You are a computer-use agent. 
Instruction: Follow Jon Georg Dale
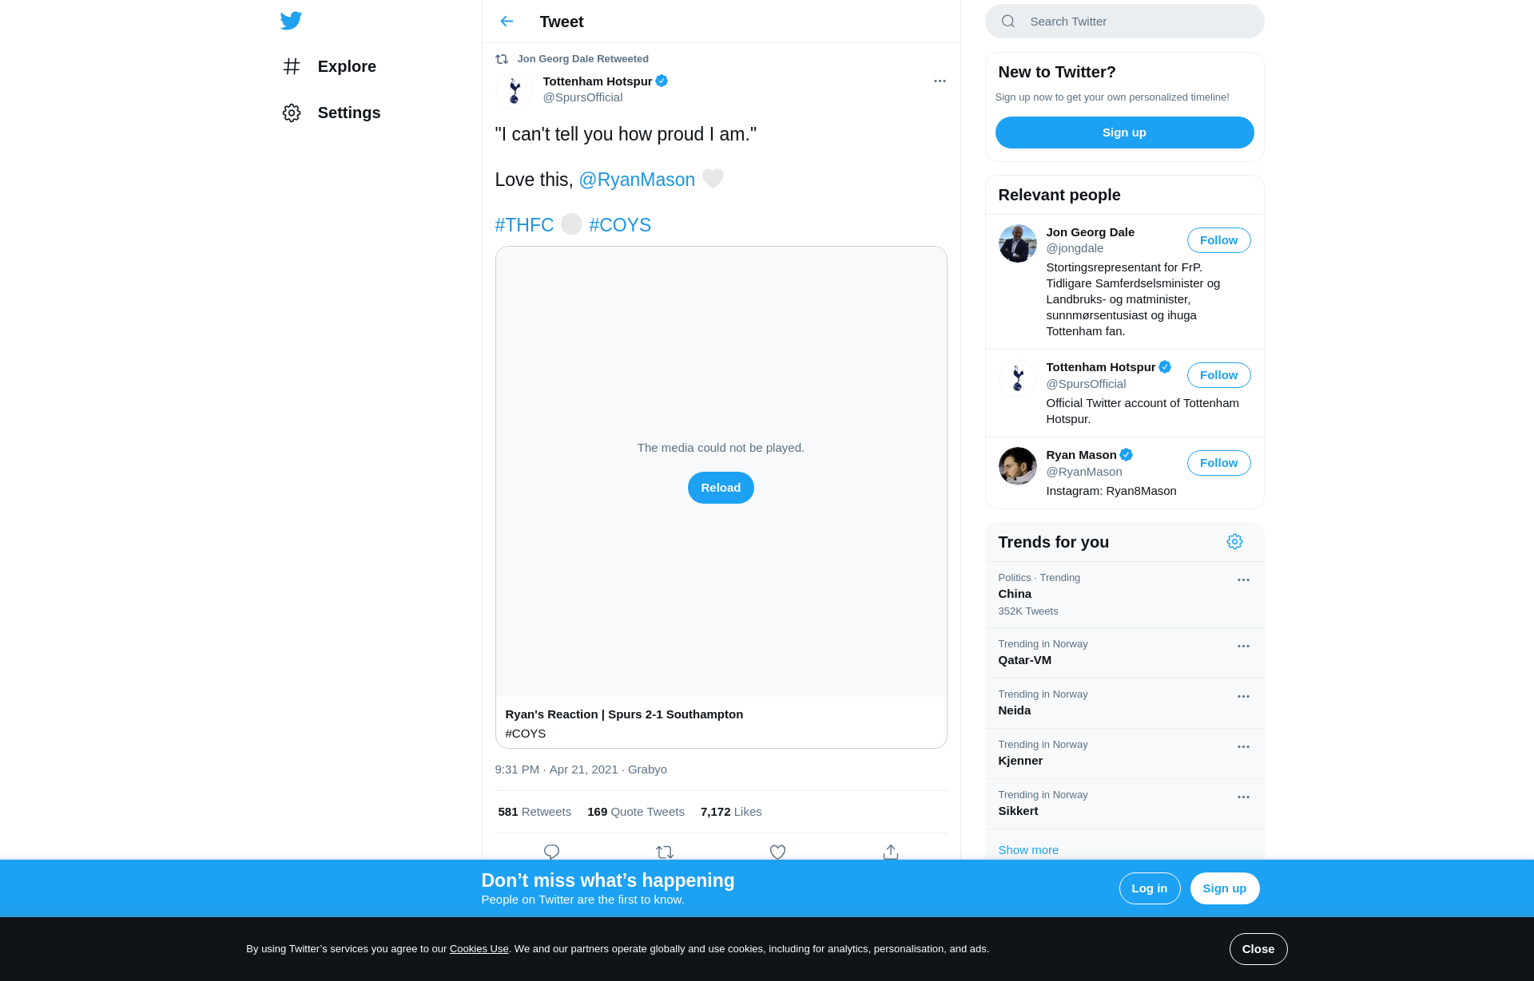click(x=1218, y=240)
